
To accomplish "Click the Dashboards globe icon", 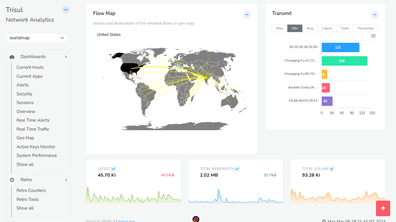I will (12, 57).
